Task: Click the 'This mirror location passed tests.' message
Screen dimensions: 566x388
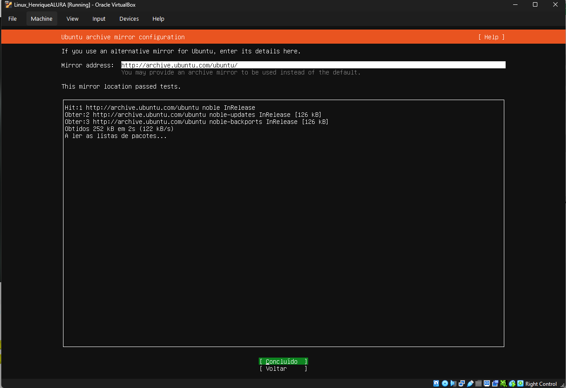Action: click(121, 86)
